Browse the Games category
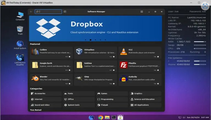The width and height of the screenshot is (211, 120). point(112,93)
